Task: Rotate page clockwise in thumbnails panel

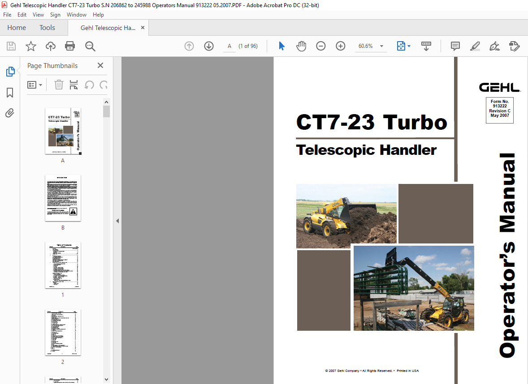Action: (x=104, y=85)
